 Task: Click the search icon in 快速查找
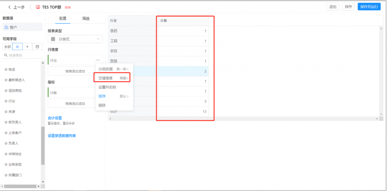[x=6, y=55]
